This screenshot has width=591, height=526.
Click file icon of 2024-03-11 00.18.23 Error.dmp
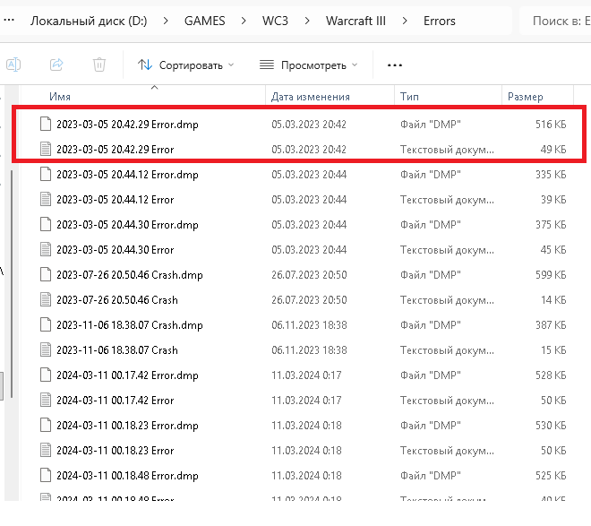(x=47, y=426)
